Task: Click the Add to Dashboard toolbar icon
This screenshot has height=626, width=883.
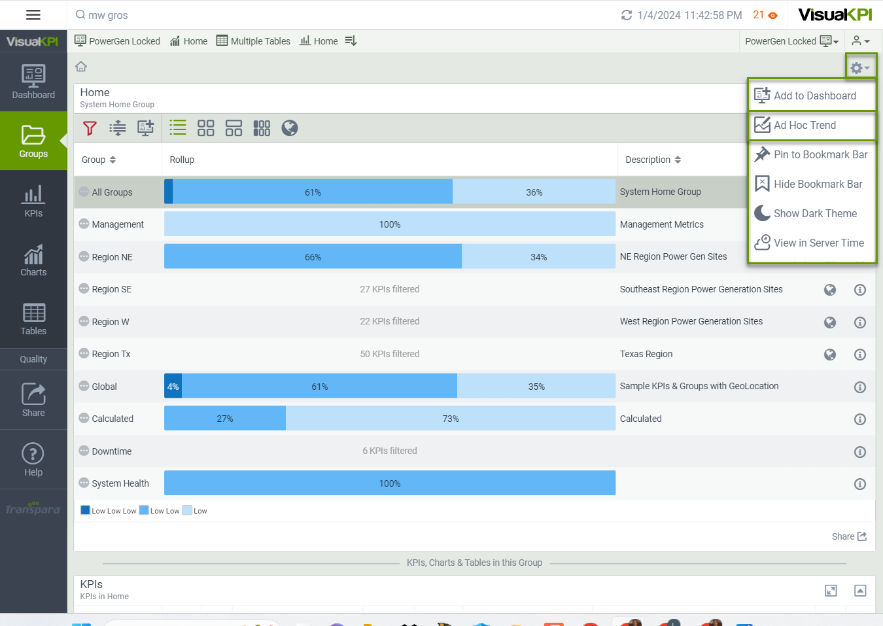Action: point(145,128)
